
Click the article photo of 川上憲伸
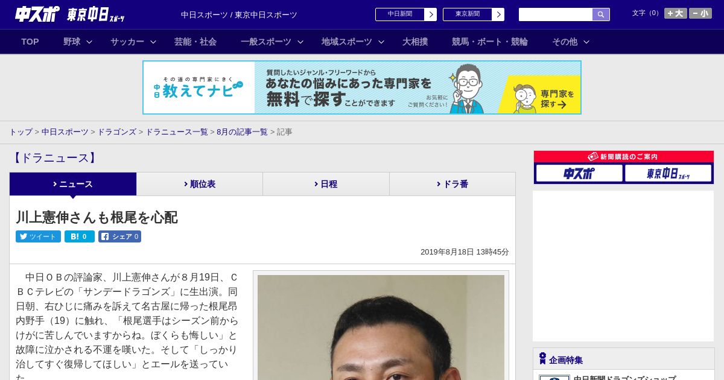click(x=381, y=328)
